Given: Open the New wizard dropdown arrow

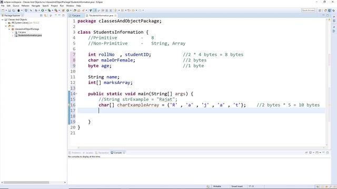Looking at the screenshot, I should point(6,10).
